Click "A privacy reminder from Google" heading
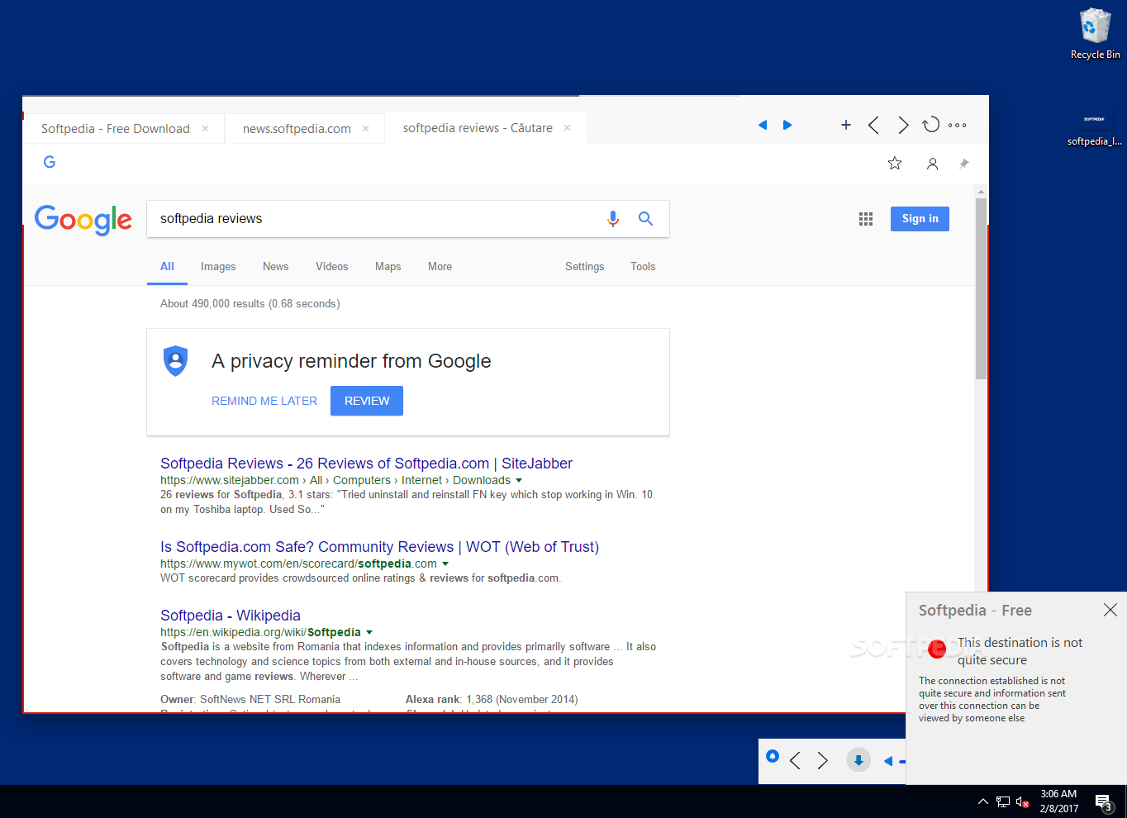 coord(351,361)
